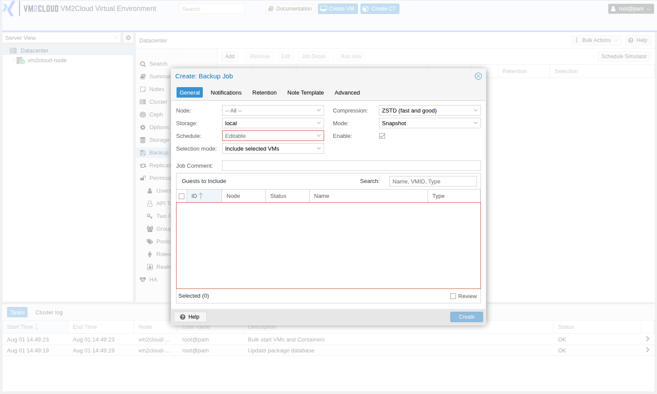Open the Server View settings gear
Viewport: 657px width, 394px height.
pyautogui.click(x=128, y=38)
